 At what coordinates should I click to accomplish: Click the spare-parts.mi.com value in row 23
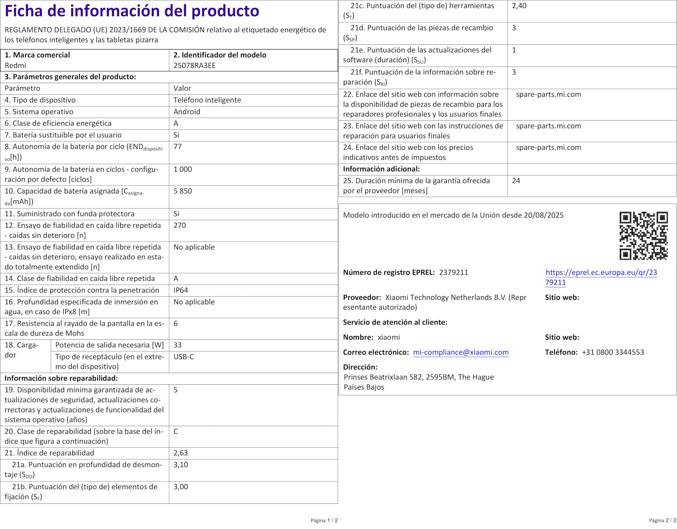[x=548, y=126]
